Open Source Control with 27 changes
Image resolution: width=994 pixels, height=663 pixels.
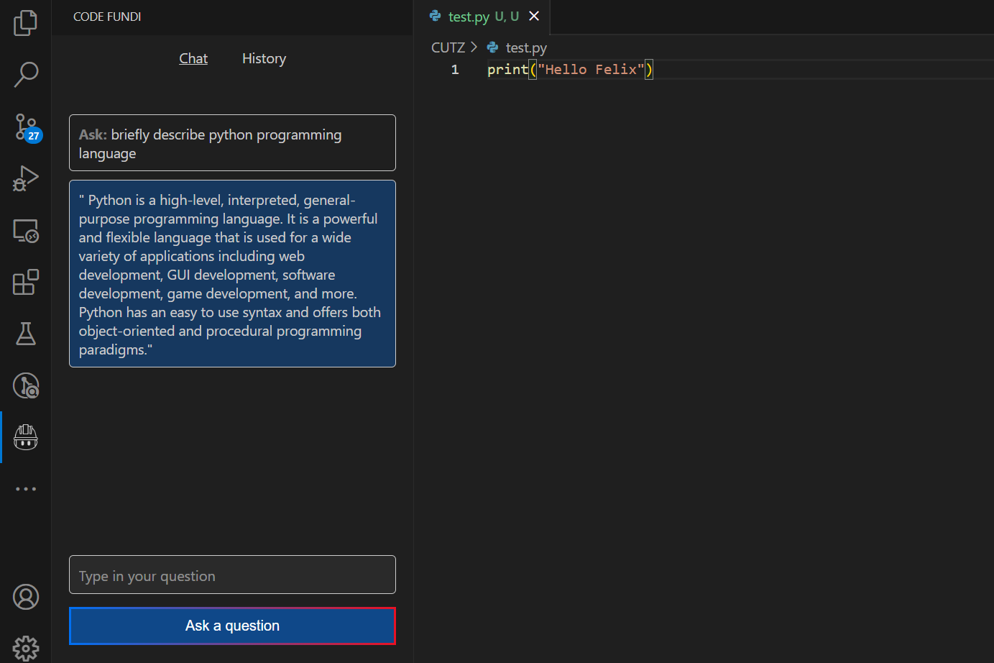click(x=26, y=127)
